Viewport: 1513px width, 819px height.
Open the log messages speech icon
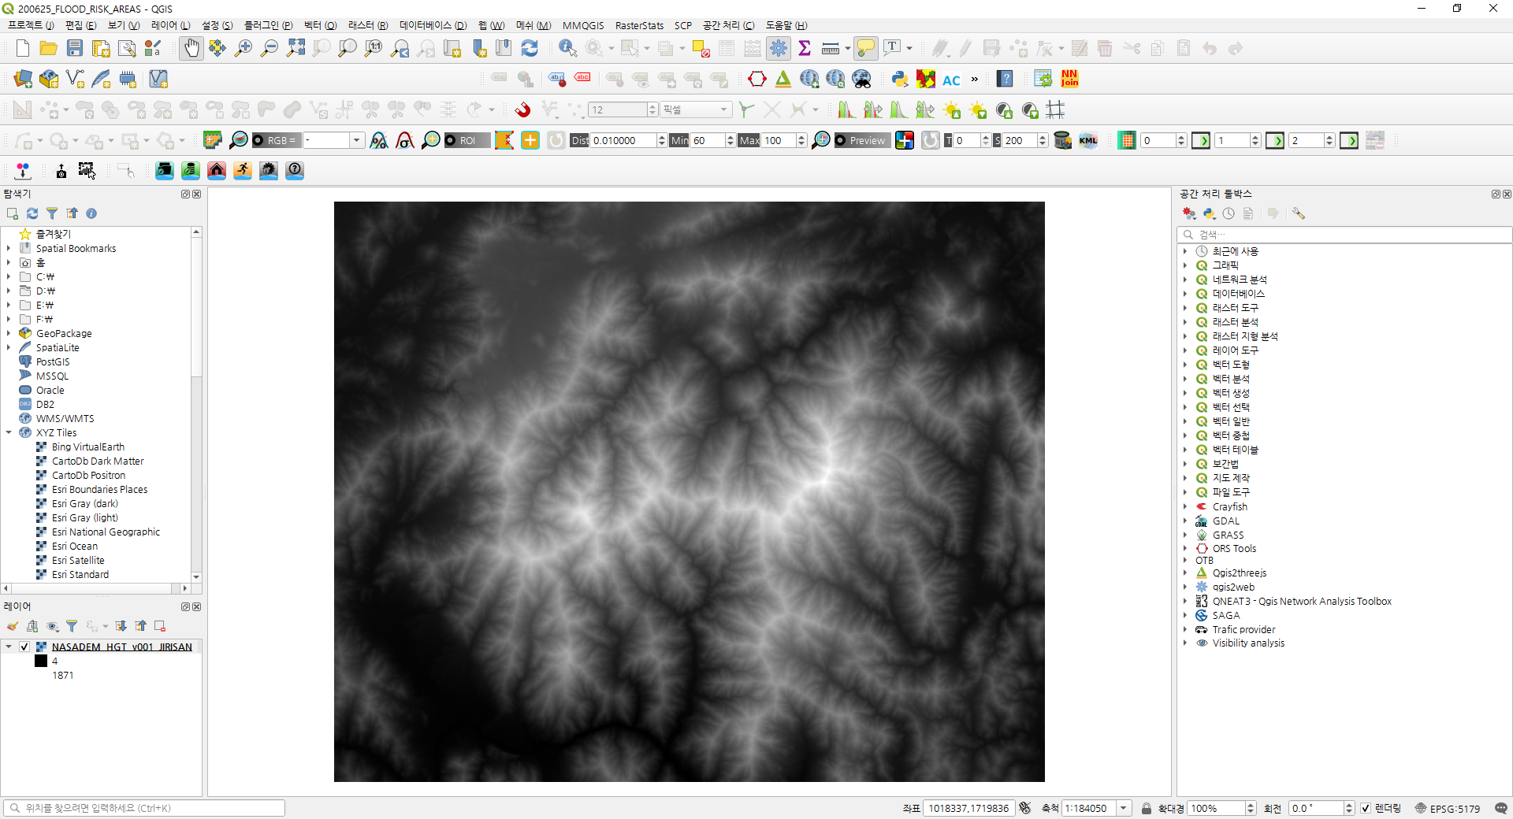1500,808
